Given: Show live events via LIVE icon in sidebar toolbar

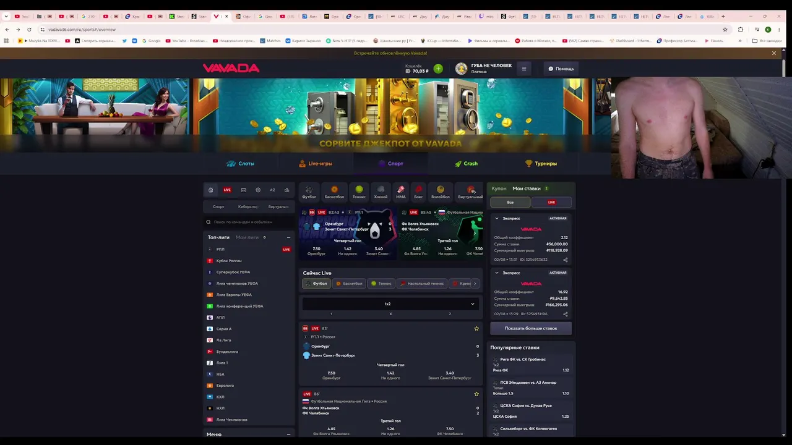Looking at the screenshot, I should (227, 190).
